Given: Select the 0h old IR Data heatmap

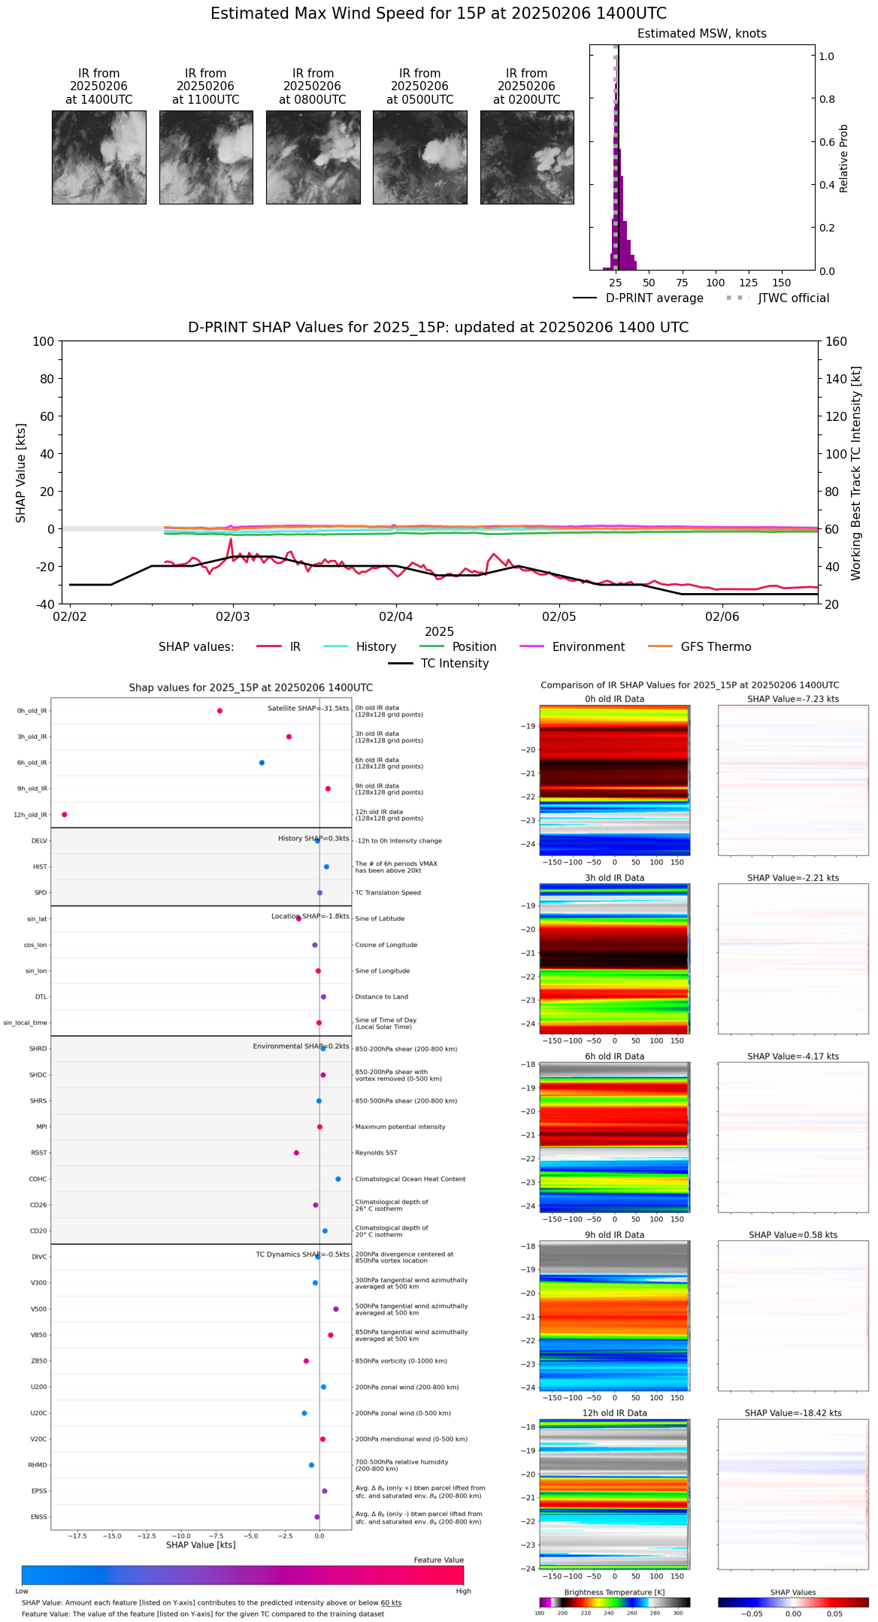Looking at the screenshot, I should (614, 779).
